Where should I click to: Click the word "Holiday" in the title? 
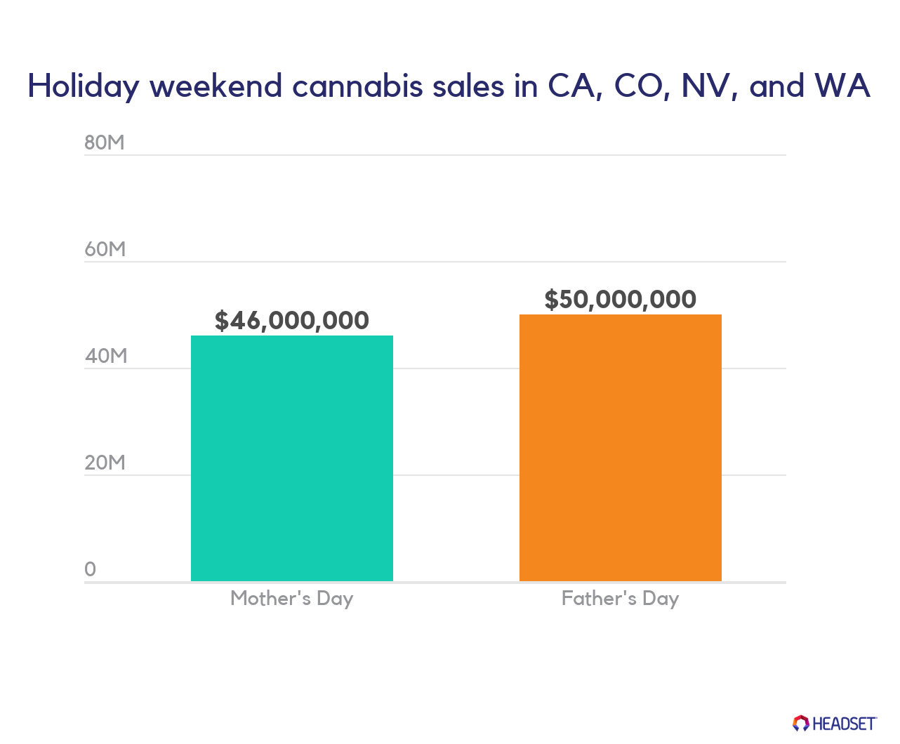click(84, 86)
